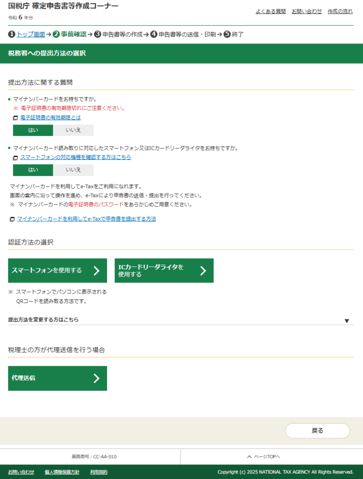Click the down triangle on 提出方法 expander

coord(347,321)
